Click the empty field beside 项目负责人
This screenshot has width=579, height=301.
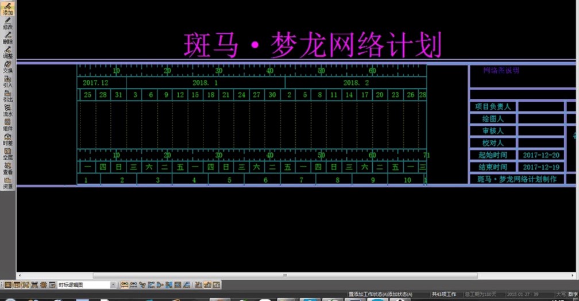(x=541, y=107)
